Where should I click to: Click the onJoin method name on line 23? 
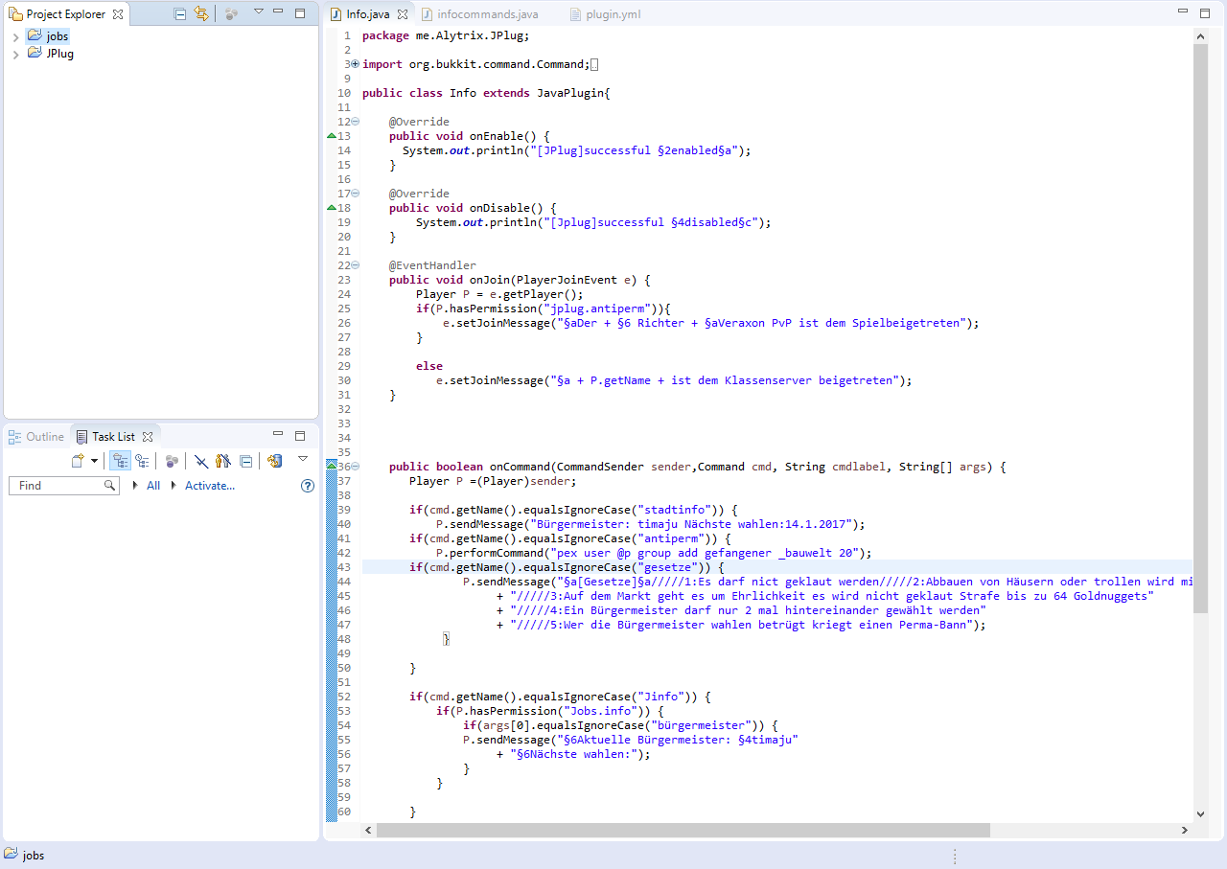[489, 280]
